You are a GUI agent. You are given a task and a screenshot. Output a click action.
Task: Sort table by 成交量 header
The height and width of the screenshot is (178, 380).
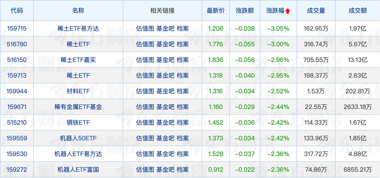[316, 11]
